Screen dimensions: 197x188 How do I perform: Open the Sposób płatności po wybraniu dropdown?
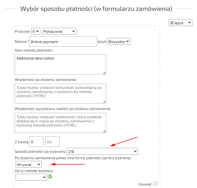point(102,151)
